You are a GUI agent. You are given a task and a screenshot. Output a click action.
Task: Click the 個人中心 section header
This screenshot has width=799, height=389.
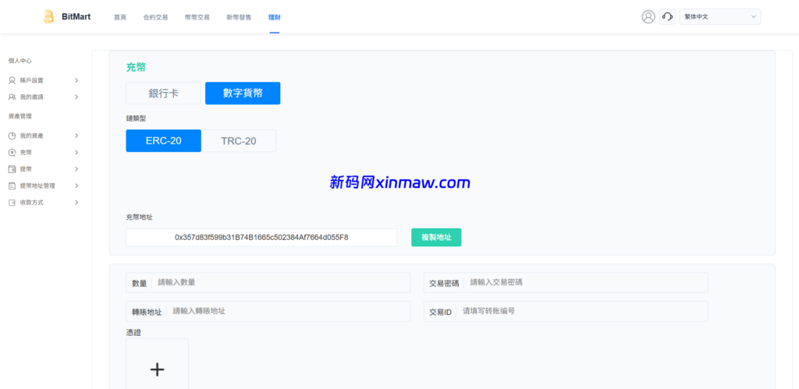click(20, 61)
